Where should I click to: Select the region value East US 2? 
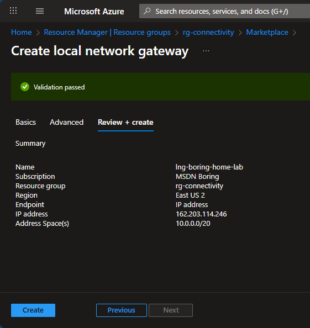click(x=190, y=195)
